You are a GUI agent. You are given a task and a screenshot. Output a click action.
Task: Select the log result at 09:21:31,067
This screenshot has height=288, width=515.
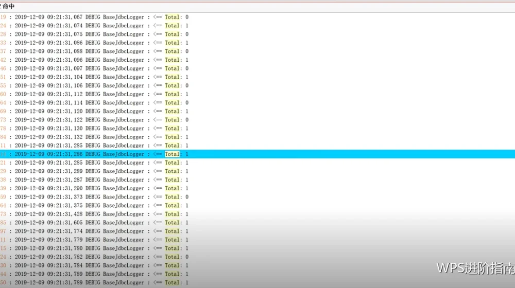[x=257, y=17]
